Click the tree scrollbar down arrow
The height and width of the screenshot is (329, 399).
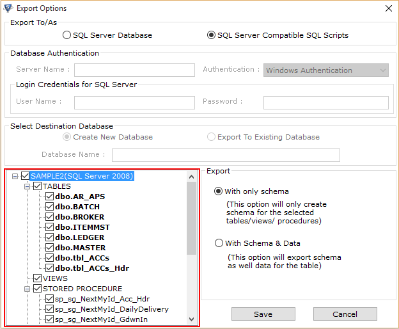coord(192,319)
